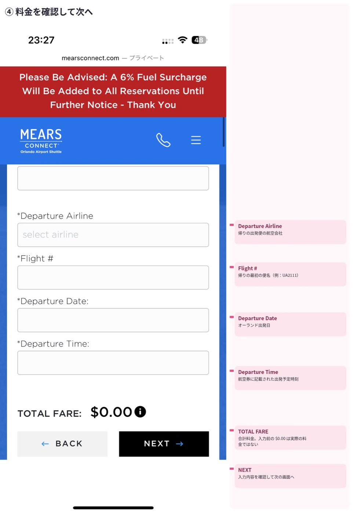Tap the mearsconnect.com address bar

point(113,58)
